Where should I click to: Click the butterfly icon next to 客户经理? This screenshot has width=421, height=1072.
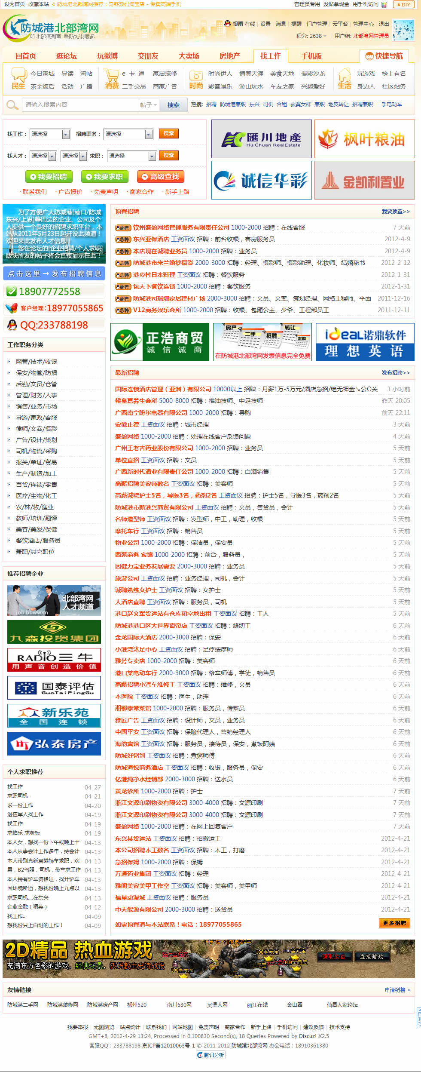pos(11,308)
